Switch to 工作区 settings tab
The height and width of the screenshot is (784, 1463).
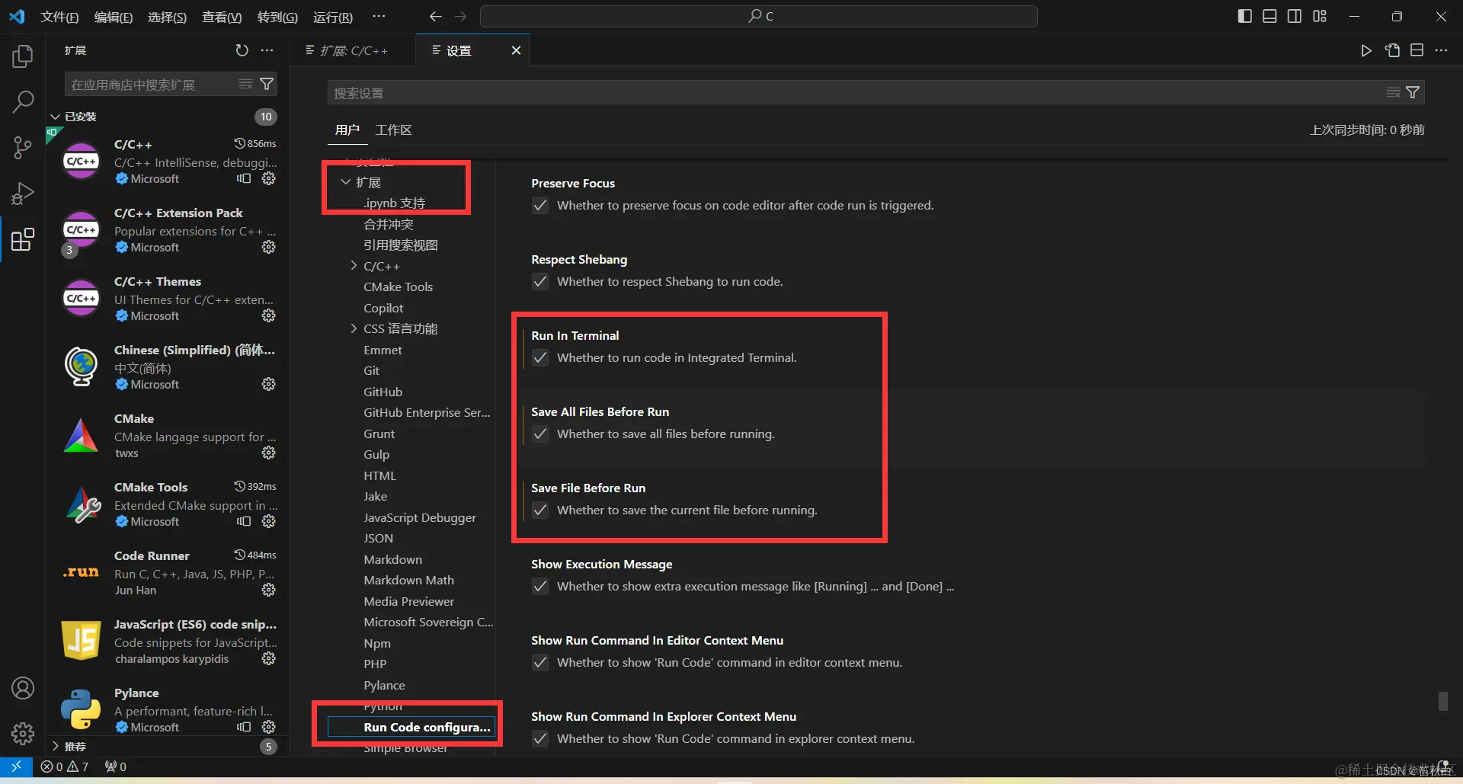pos(393,130)
